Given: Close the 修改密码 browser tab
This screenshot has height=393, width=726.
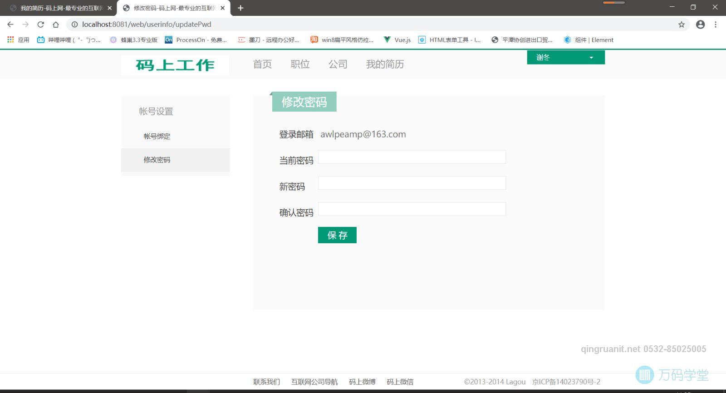Looking at the screenshot, I should coord(222,8).
